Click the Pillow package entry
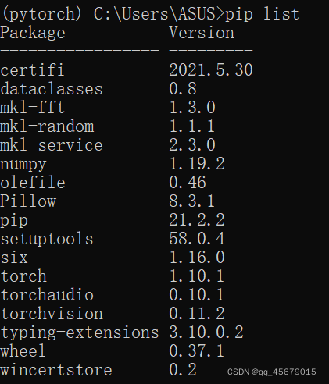Viewport: 329px width, 384px height. pyautogui.click(x=28, y=201)
